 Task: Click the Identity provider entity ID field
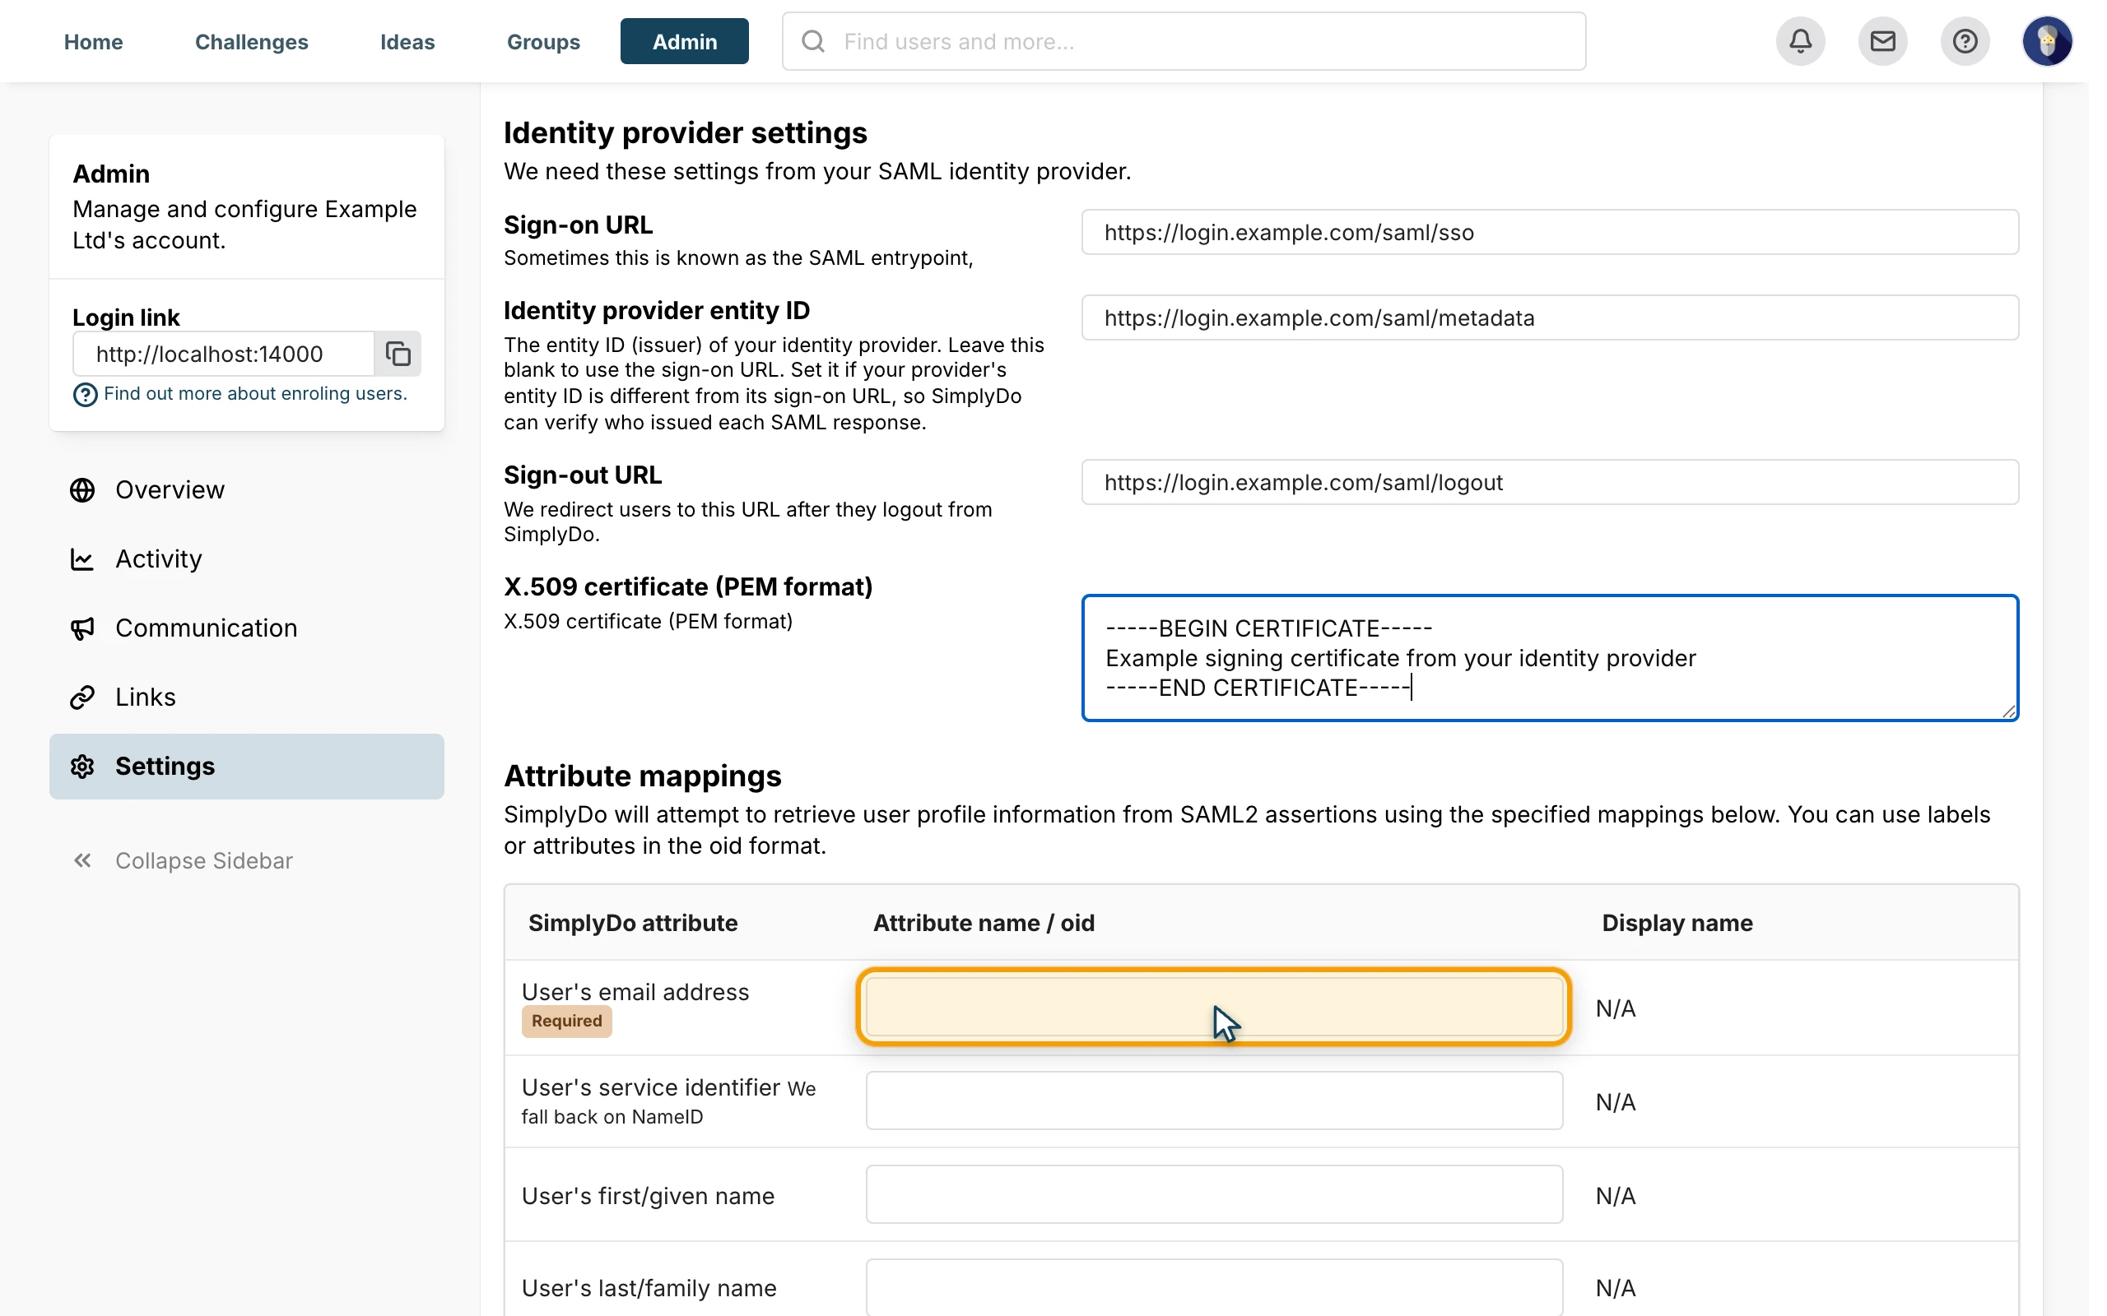click(x=1550, y=317)
